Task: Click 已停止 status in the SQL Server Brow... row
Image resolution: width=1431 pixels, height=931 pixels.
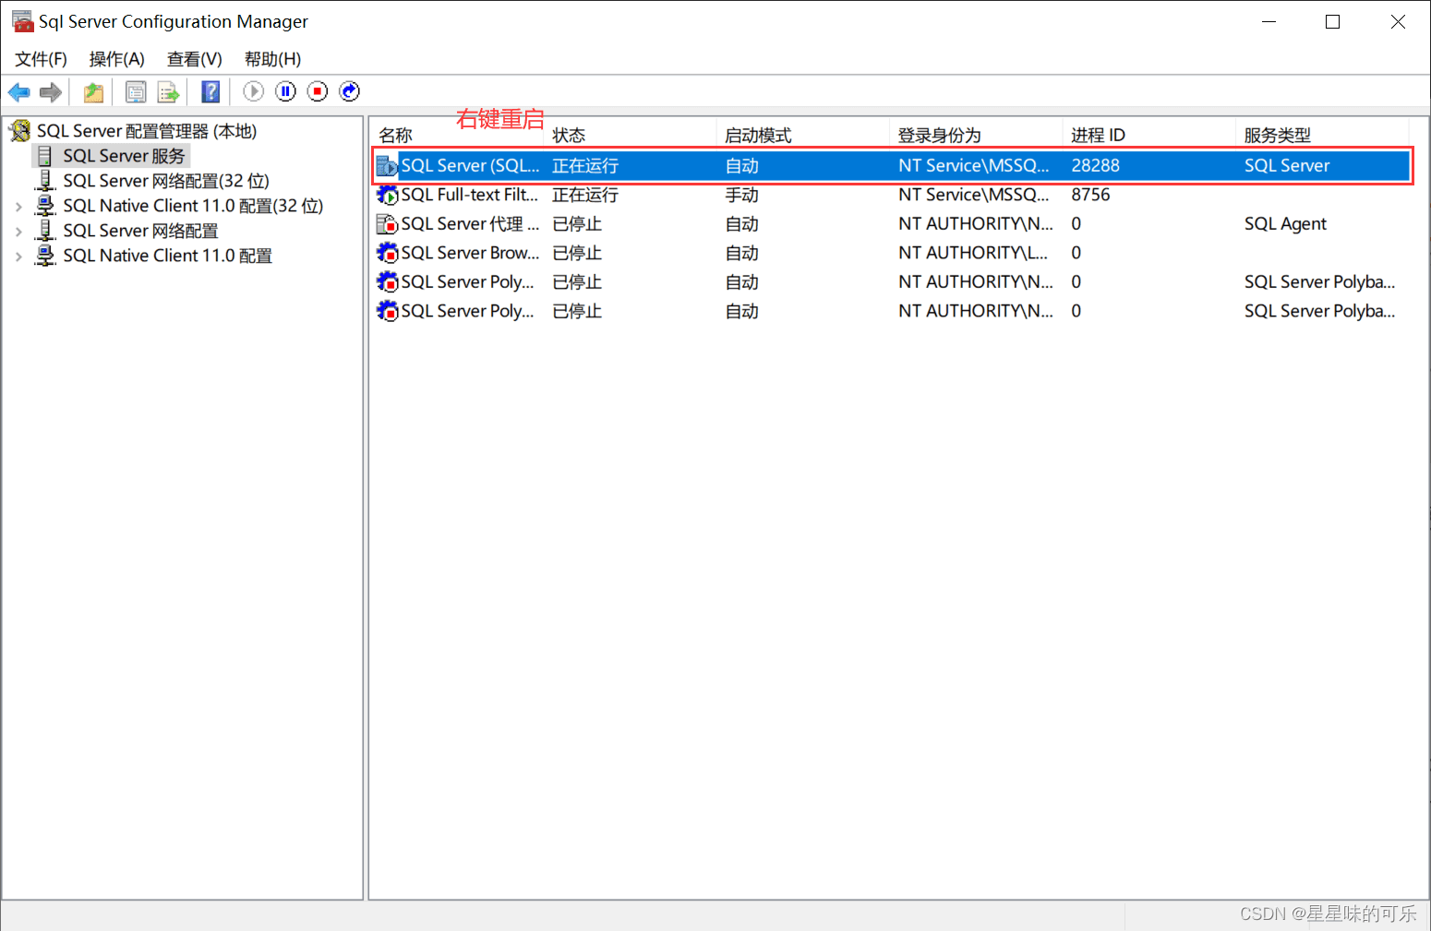Action: coord(577,253)
